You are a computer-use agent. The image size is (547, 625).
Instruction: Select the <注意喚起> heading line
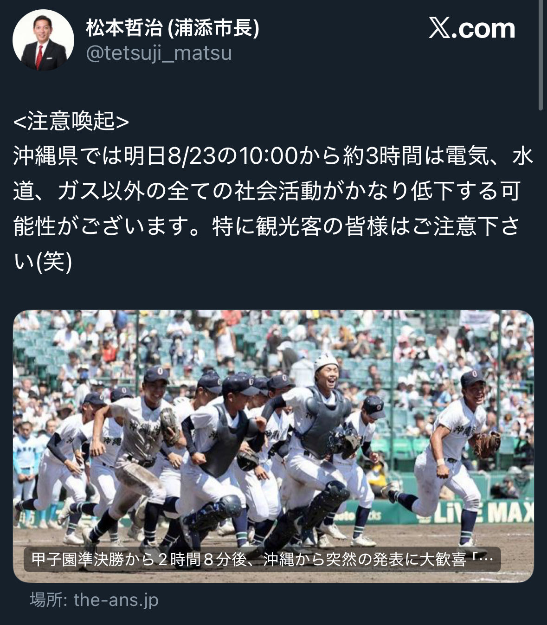[x=71, y=121]
